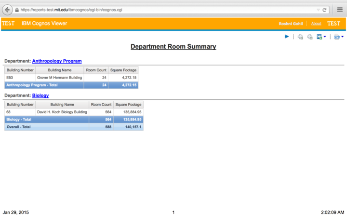Select the Grover M Hermann Building cell
This screenshot has width=347, height=217.
tap(59, 77)
